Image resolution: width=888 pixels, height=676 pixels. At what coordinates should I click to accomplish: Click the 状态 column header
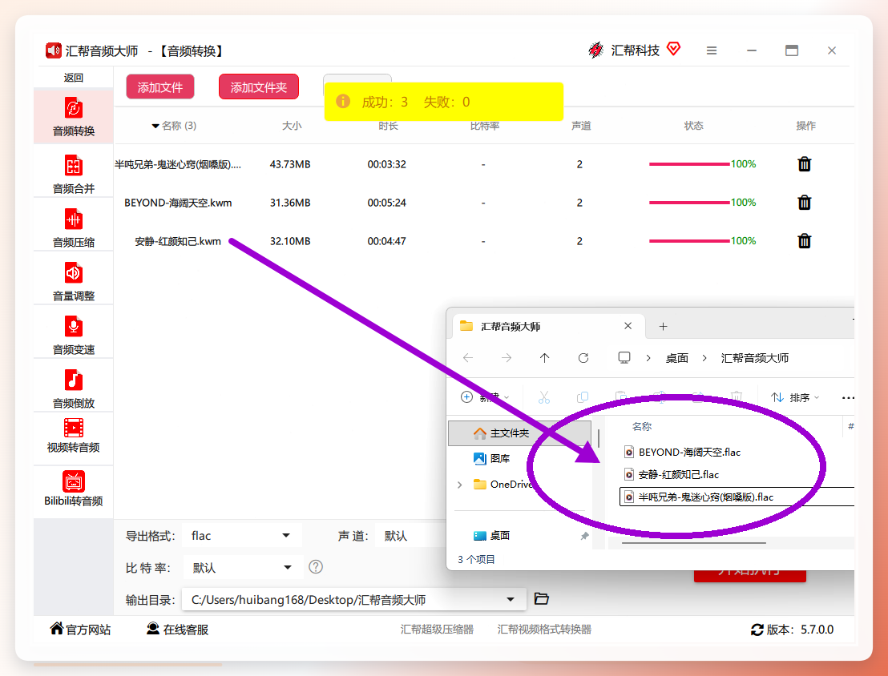point(694,126)
